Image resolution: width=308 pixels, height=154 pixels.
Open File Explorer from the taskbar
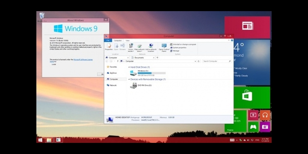tap(49, 140)
